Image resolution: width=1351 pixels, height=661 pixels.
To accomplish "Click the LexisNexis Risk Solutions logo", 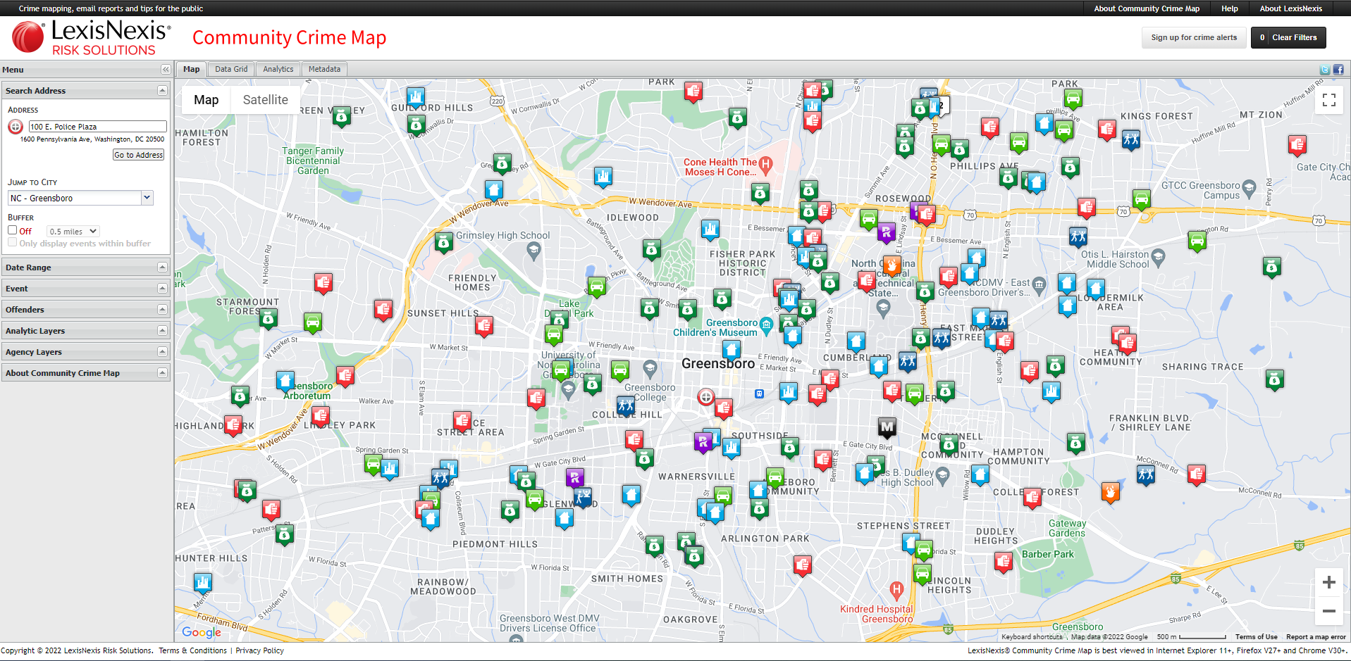I will point(92,37).
